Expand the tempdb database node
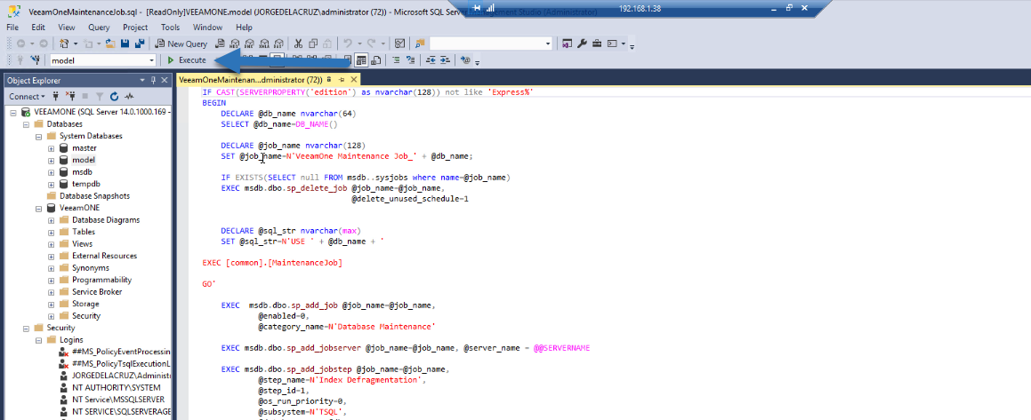The height and width of the screenshot is (420, 1031). (x=51, y=184)
